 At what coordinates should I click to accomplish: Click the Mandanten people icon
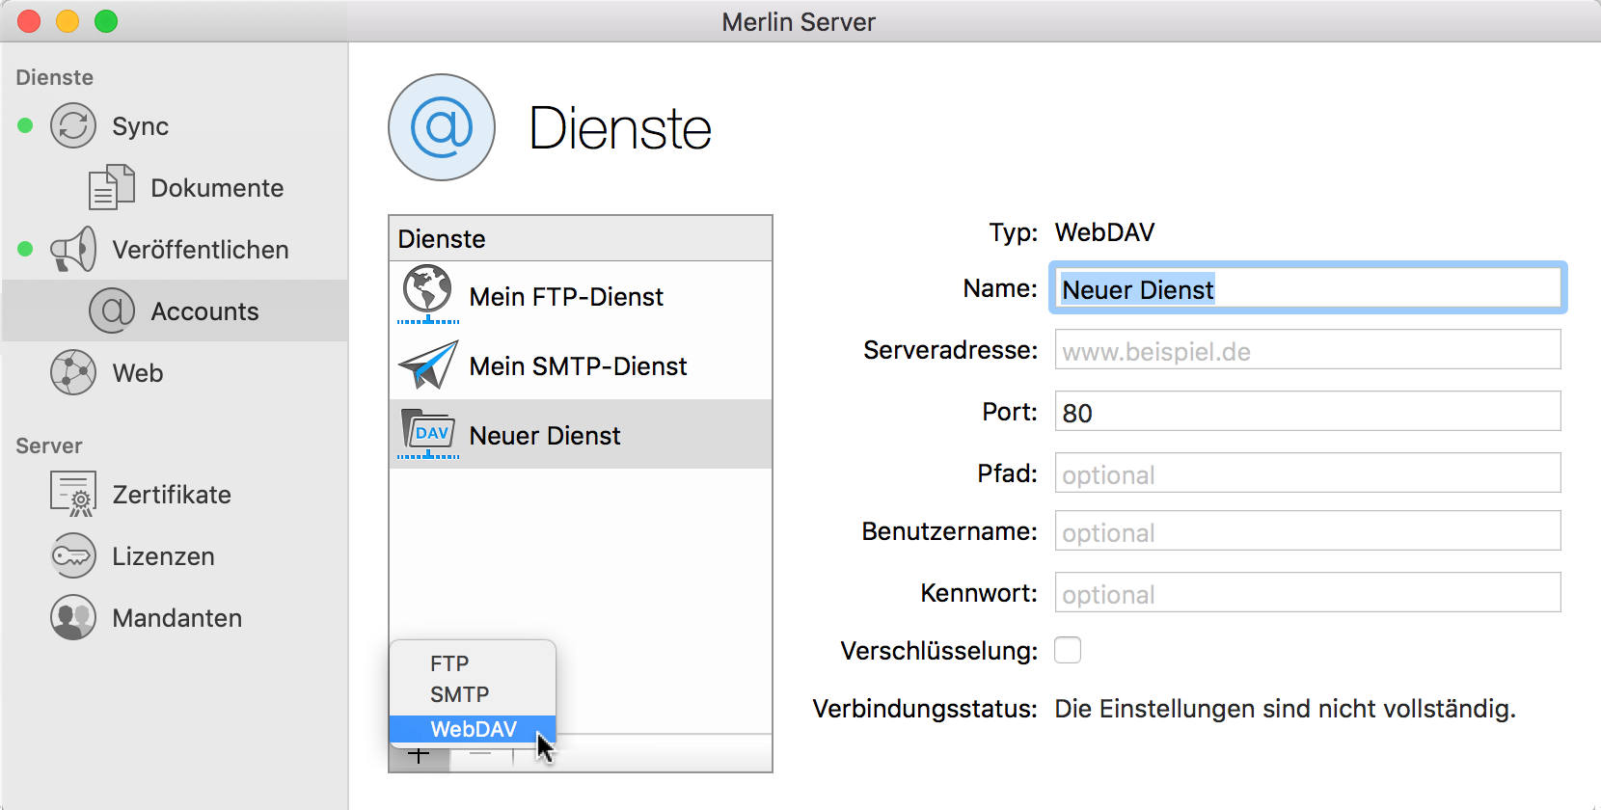click(73, 618)
